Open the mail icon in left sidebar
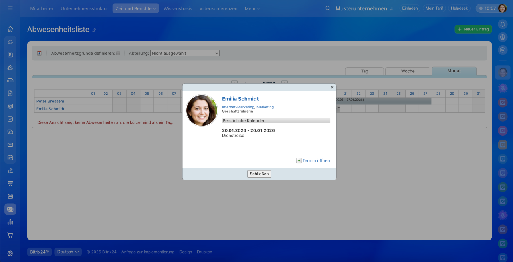513x262 pixels. click(x=10, y=145)
